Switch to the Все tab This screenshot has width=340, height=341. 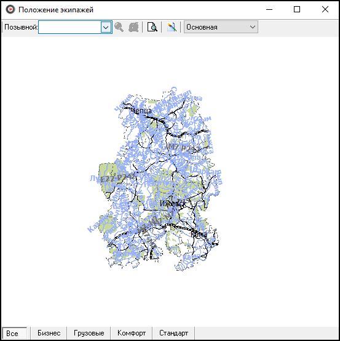15,333
